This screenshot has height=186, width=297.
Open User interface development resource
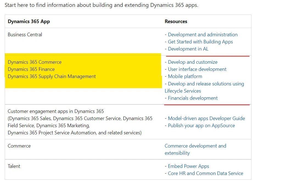tap(197, 69)
